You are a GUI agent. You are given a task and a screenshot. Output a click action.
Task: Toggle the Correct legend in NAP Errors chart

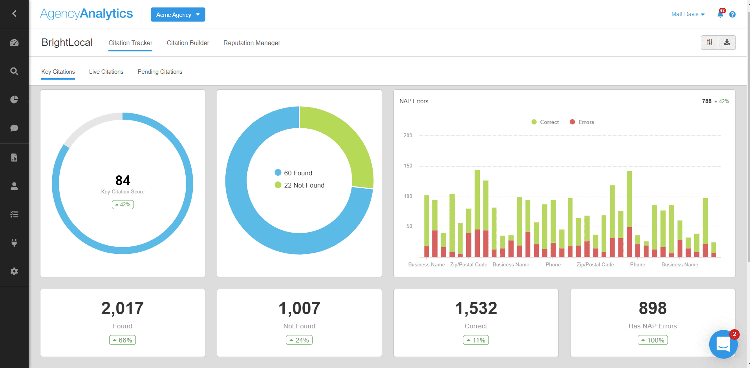point(545,122)
